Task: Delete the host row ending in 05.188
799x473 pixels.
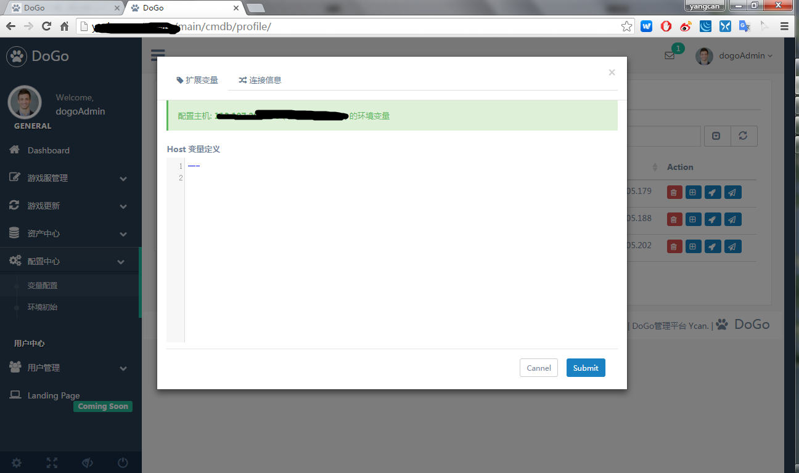Action: point(674,219)
